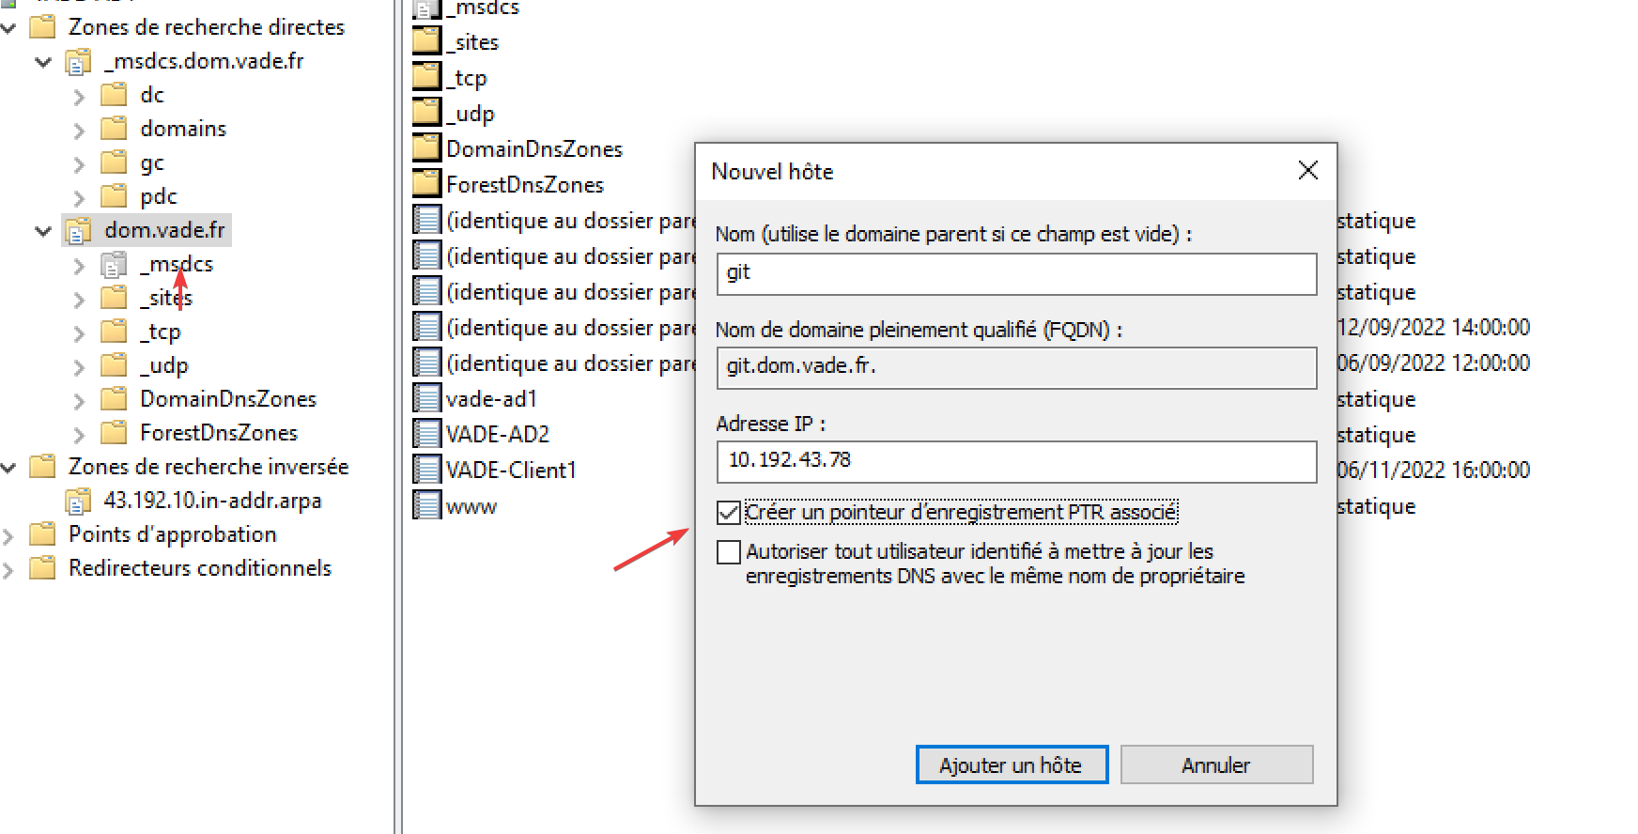Click the ForestDnsZones folder icon in list
The width and height of the screenshot is (1638, 834).
tap(427, 184)
